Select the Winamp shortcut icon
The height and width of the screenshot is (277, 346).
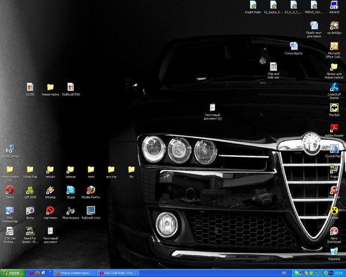pos(50,190)
